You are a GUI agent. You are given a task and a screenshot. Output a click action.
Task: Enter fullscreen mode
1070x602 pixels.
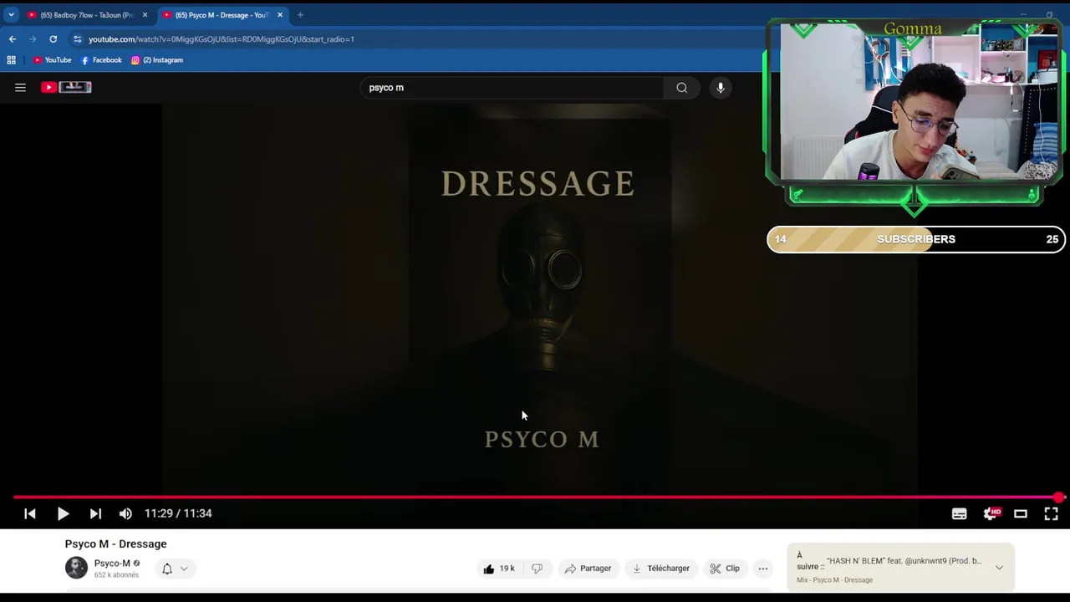[x=1051, y=513]
